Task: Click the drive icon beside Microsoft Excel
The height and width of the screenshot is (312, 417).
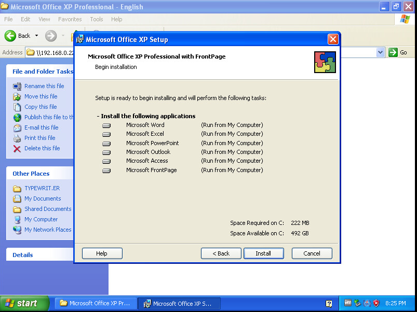Action: tap(106, 134)
